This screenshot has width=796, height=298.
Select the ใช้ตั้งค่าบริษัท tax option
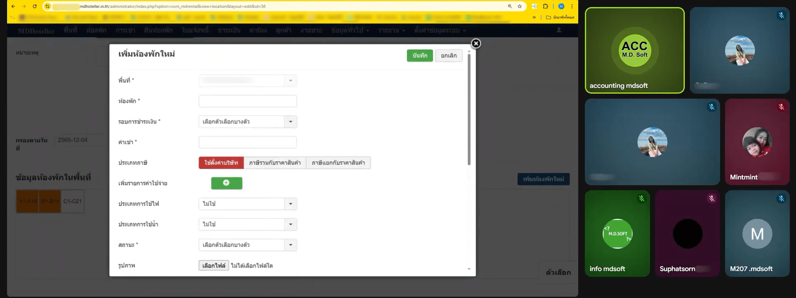221,162
